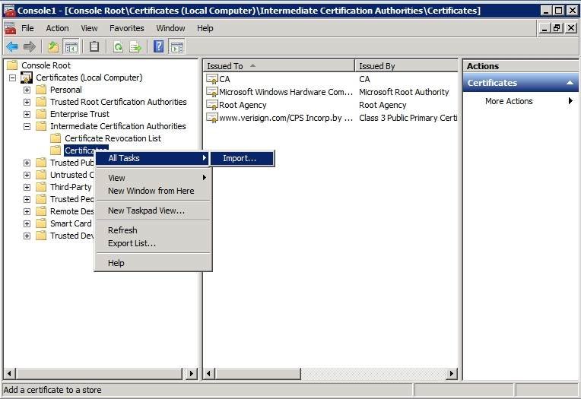Image resolution: width=581 pixels, height=399 pixels.
Task: Sort by Issued To column header
Action: click(x=278, y=66)
